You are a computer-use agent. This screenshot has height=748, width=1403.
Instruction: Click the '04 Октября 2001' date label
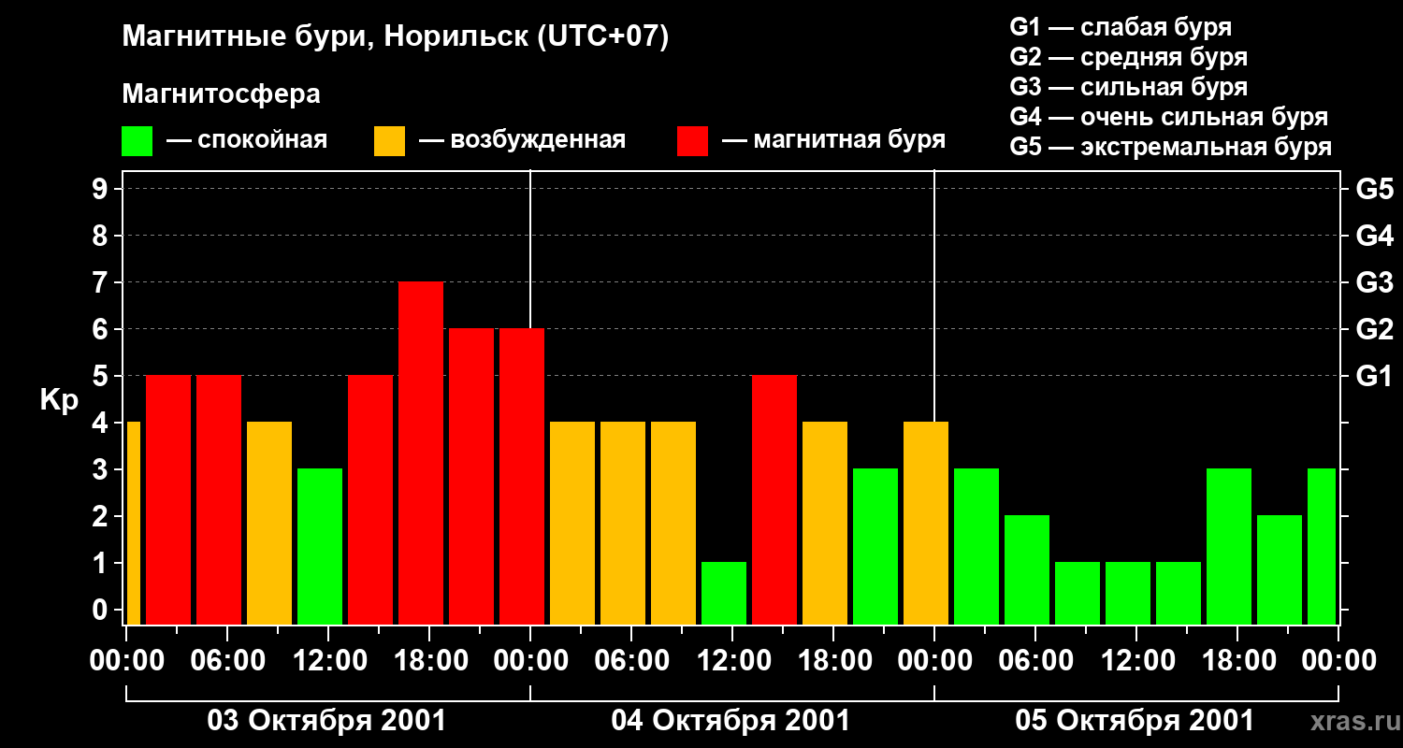tap(730, 721)
